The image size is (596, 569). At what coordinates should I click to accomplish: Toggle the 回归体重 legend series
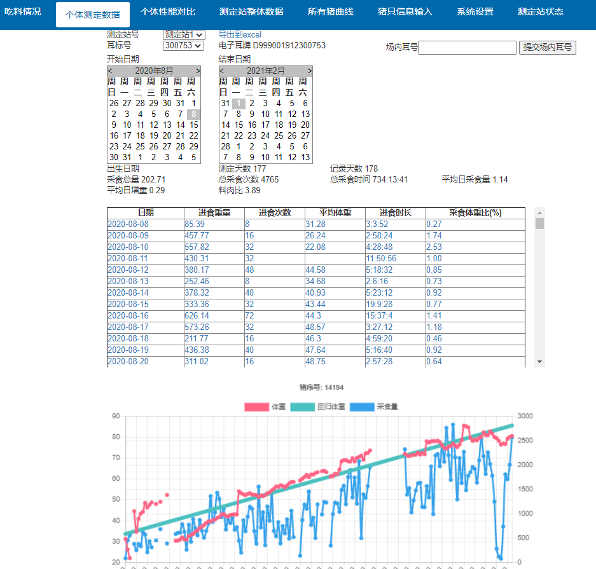click(x=317, y=407)
